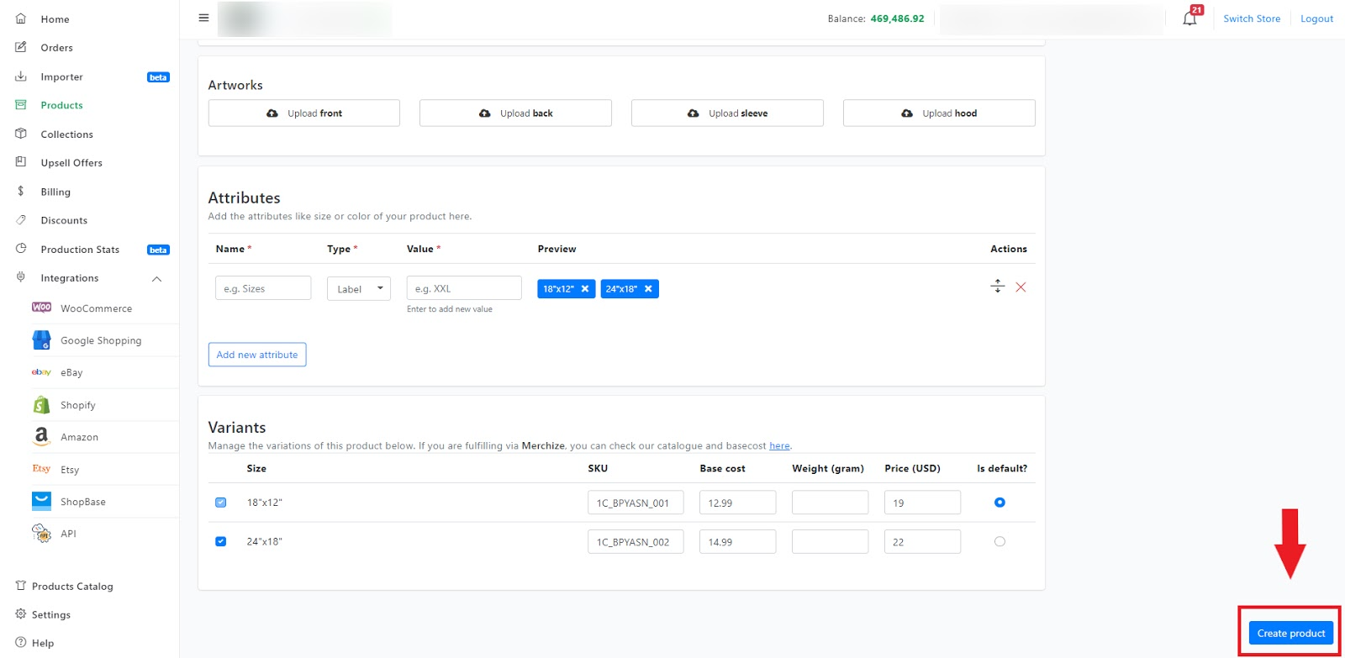Click the Billing dollar icon

click(x=21, y=192)
